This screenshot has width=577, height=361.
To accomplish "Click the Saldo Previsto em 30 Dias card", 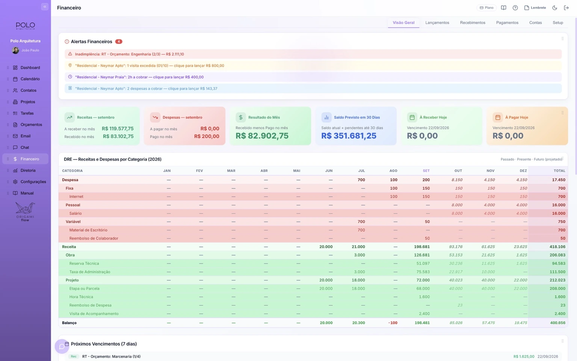I will [x=356, y=126].
